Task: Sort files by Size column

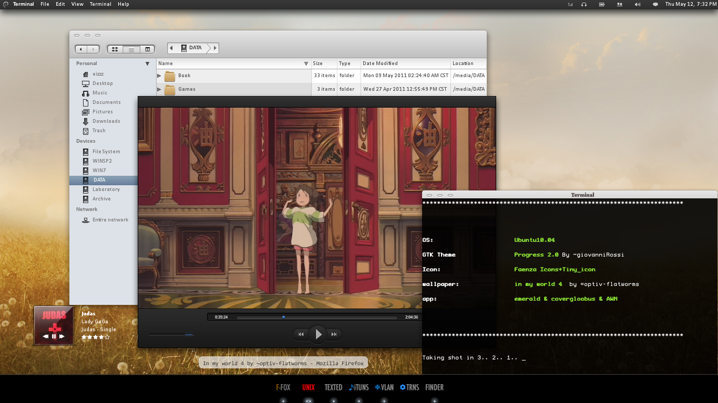Action: click(x=324, y=63)
